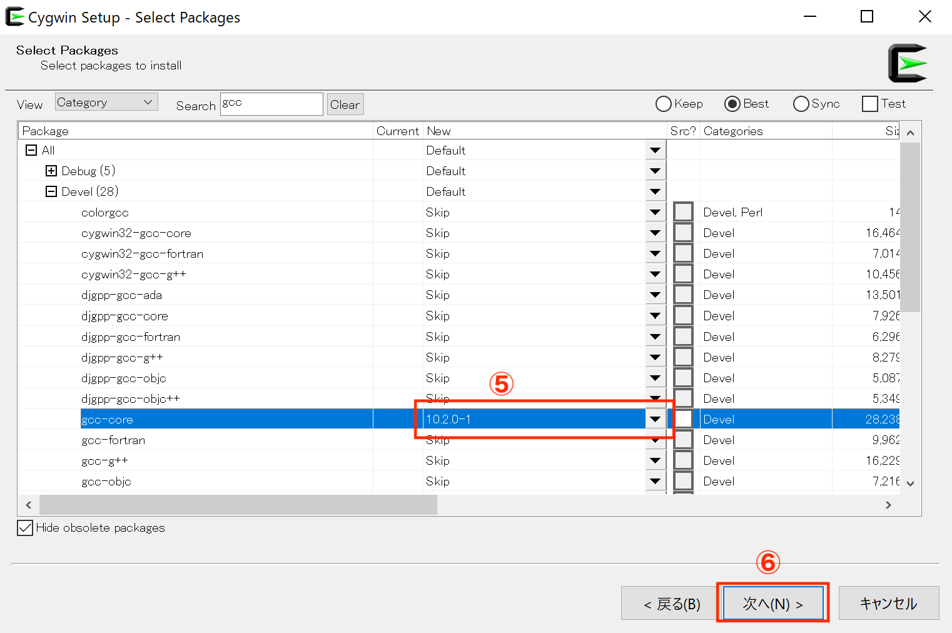Expand the Debug (5) category

click(51, 171)
